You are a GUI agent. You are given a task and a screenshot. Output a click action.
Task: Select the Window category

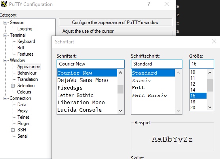click(17, 60)
